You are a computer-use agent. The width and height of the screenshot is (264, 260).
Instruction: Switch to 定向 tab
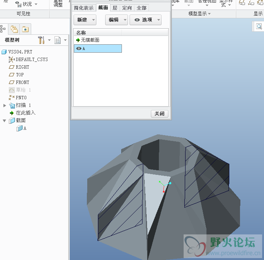pos(127,8)
